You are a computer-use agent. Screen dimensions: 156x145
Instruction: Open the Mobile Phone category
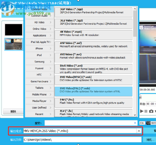tap(40, 95)
